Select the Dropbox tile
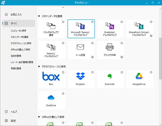 (81, 79)
